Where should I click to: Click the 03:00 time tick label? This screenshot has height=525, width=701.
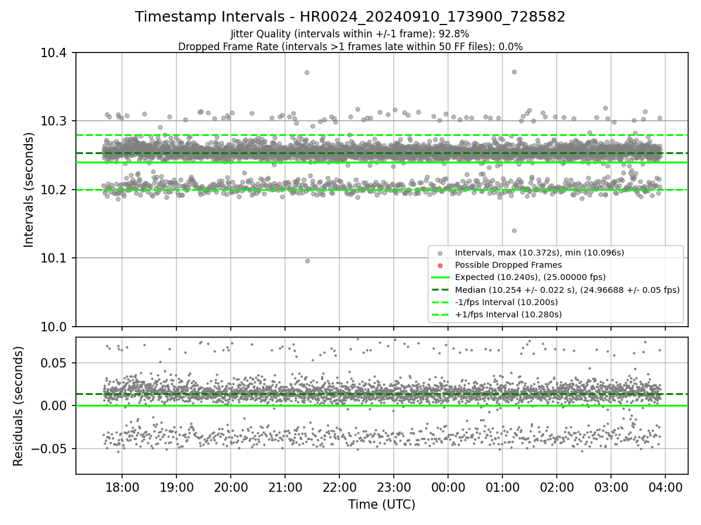coord(611,487)
